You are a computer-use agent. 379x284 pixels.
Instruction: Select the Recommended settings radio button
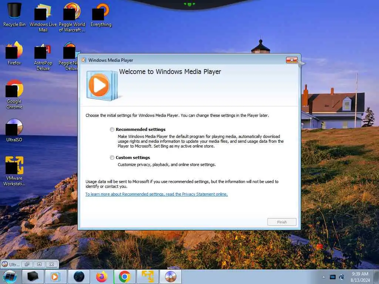[112, 129]
